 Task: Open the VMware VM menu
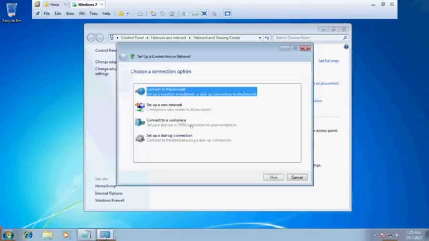(81, 13)
